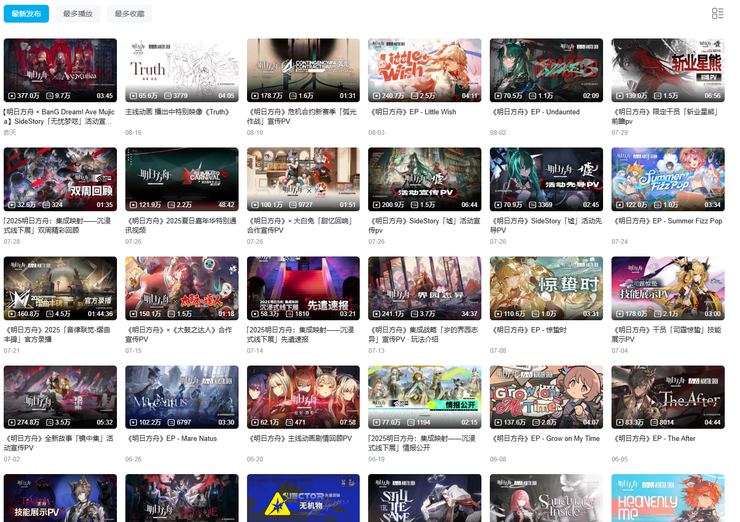The image size is (740, 522).
Task: Open the 斩业星熊 前瞻PV thumbnail
Action: point(668,70)
